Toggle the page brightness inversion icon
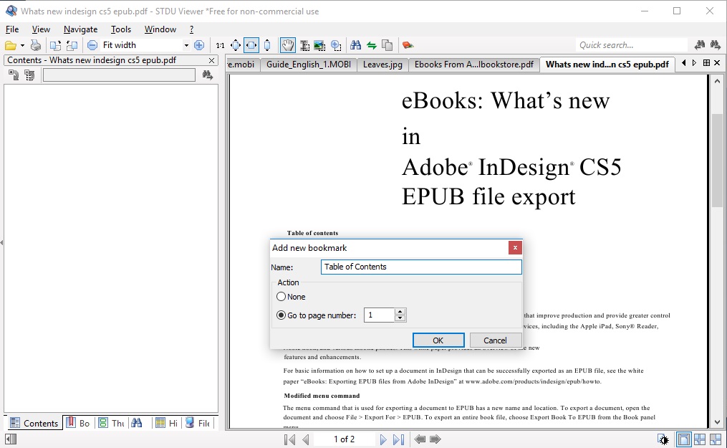Image resolution: width=727 pixels, height=448 pixels. point(663,439)
